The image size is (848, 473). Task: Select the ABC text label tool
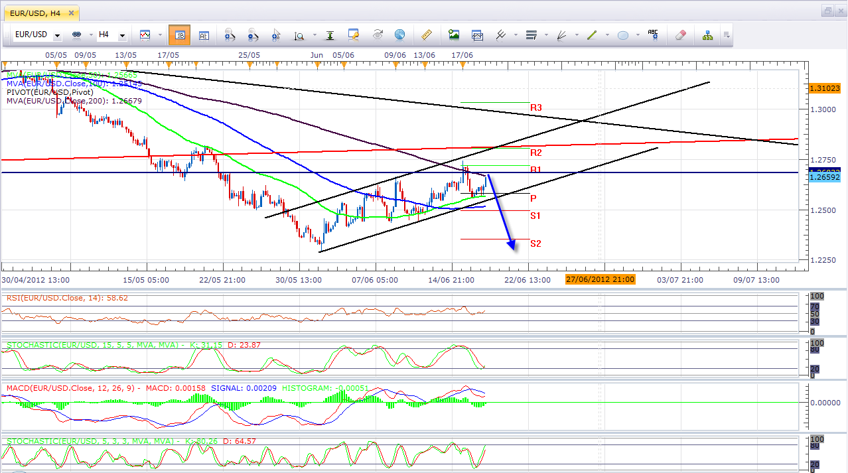click(x=653, y=34)
